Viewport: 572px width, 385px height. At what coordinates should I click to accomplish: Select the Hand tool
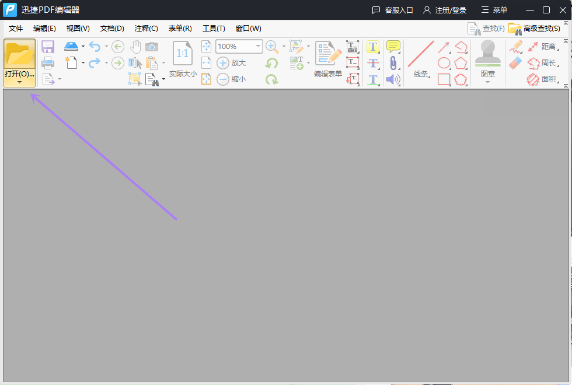[135, 47]
